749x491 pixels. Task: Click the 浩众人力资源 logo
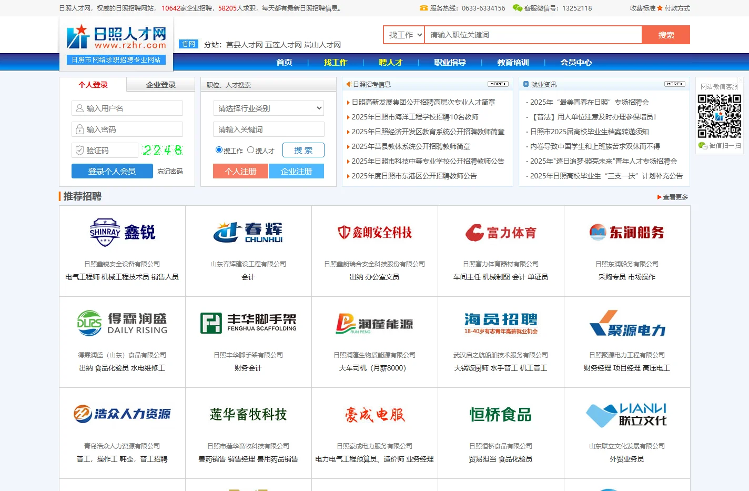122,414
